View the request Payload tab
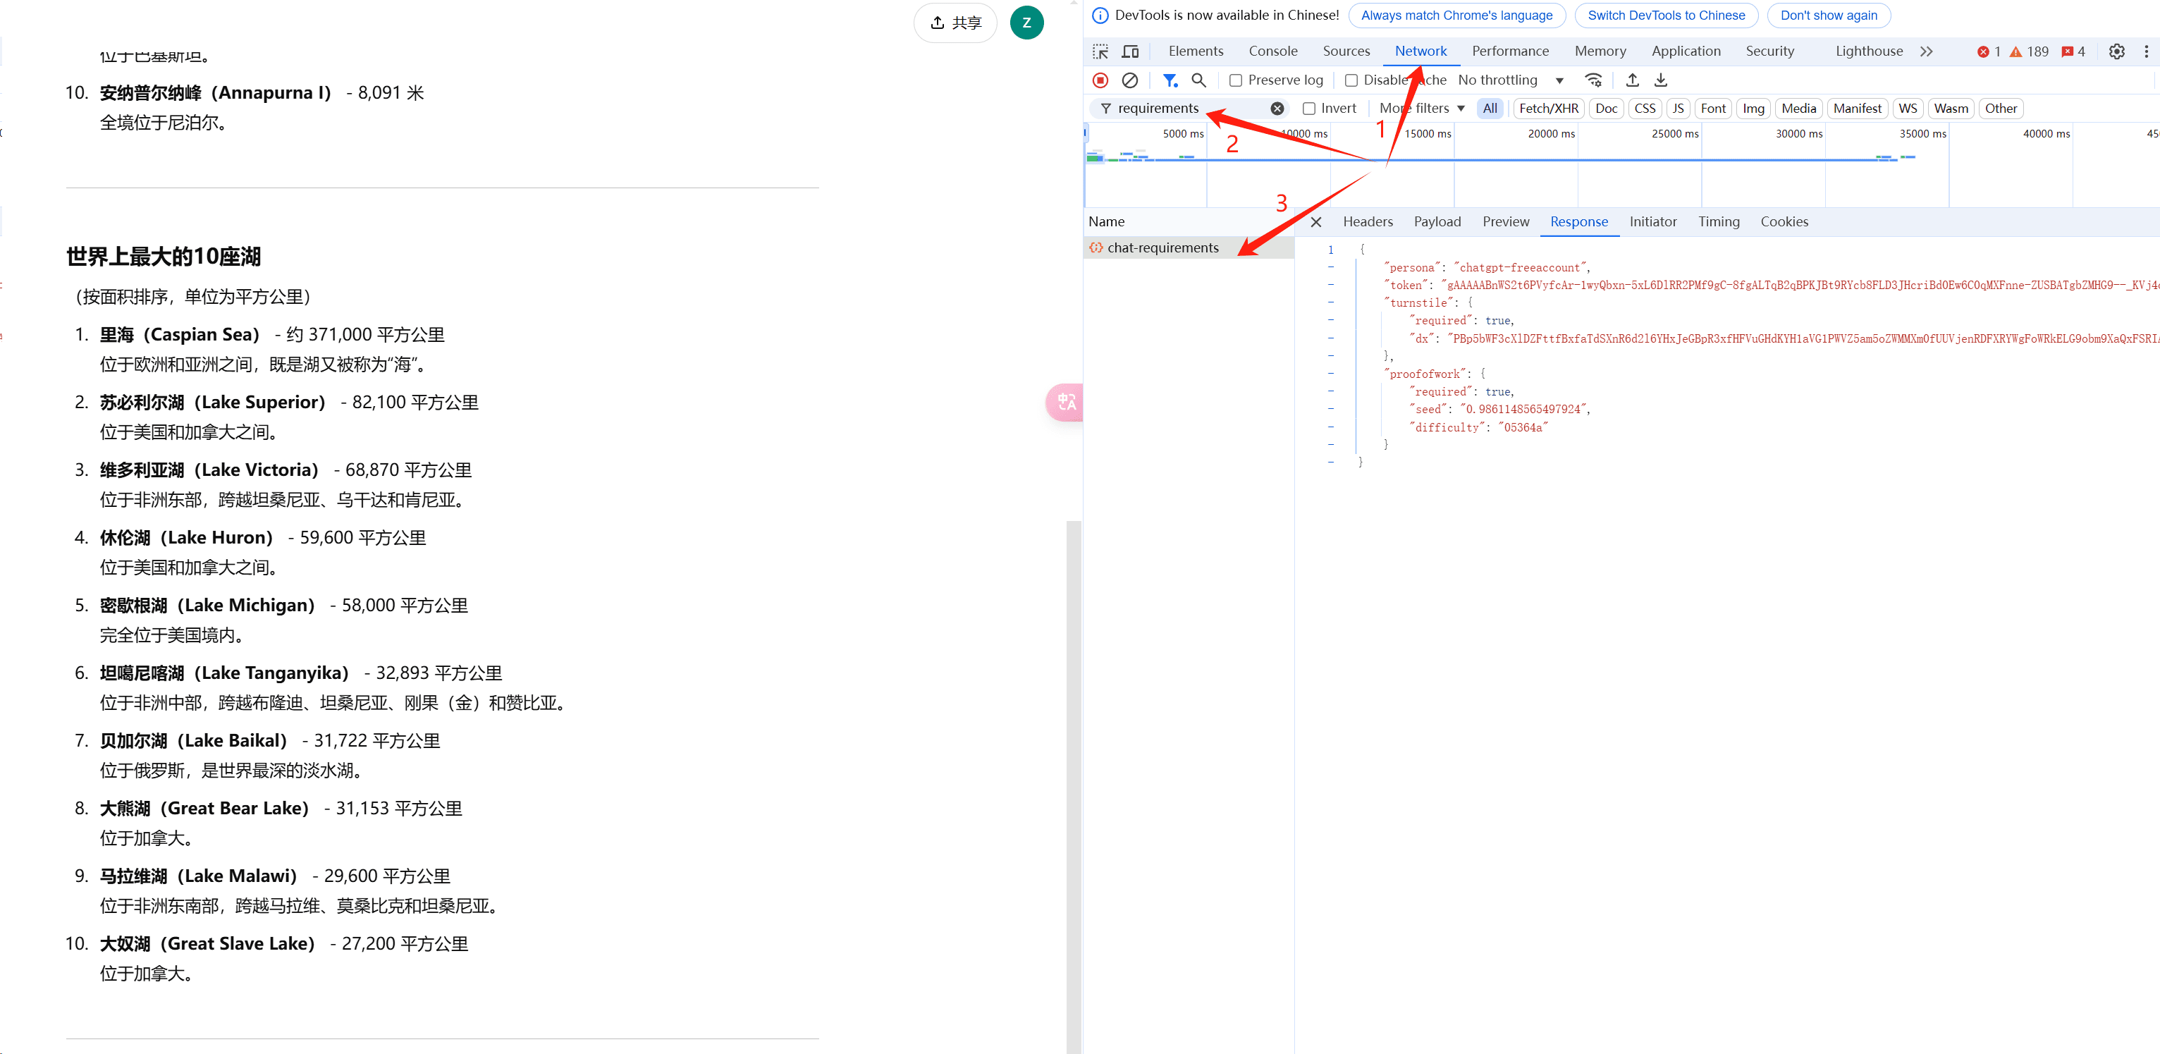The width and height of the screenshot is (2160, 1054). (1437, 222)
